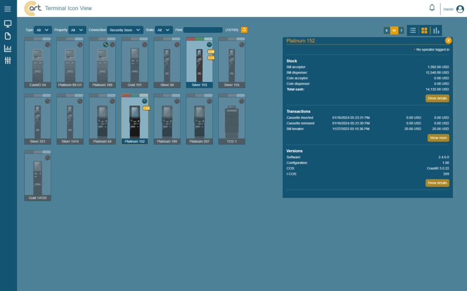Image resolution: width=467 pixels, height=291 pixels.
Task: Click the notification bell icon
Action: point(432,8)
